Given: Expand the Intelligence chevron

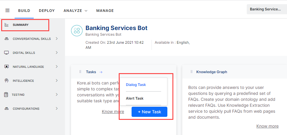Looking at the screenshot, I should tap(57, 81).
